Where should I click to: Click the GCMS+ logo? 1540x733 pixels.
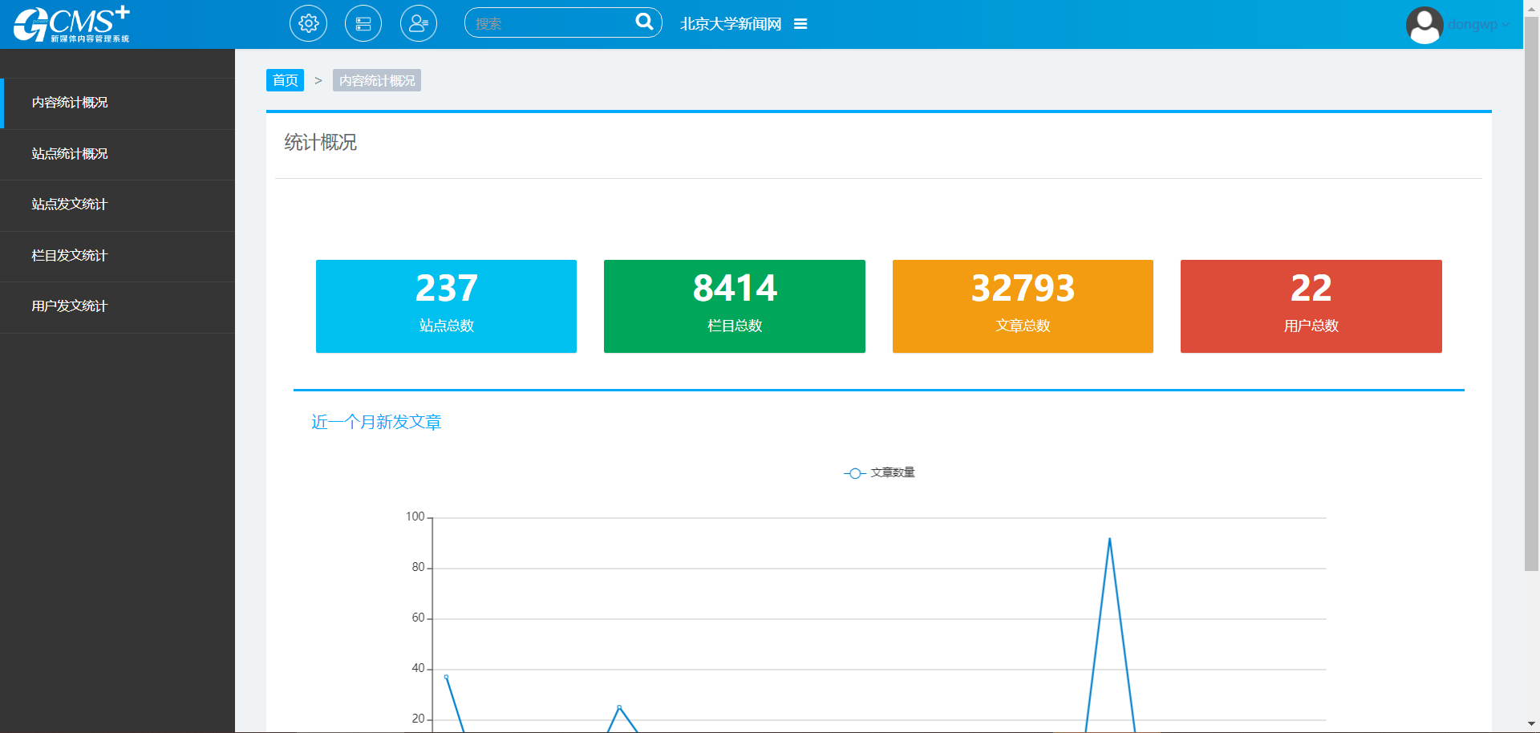[71, 24]
